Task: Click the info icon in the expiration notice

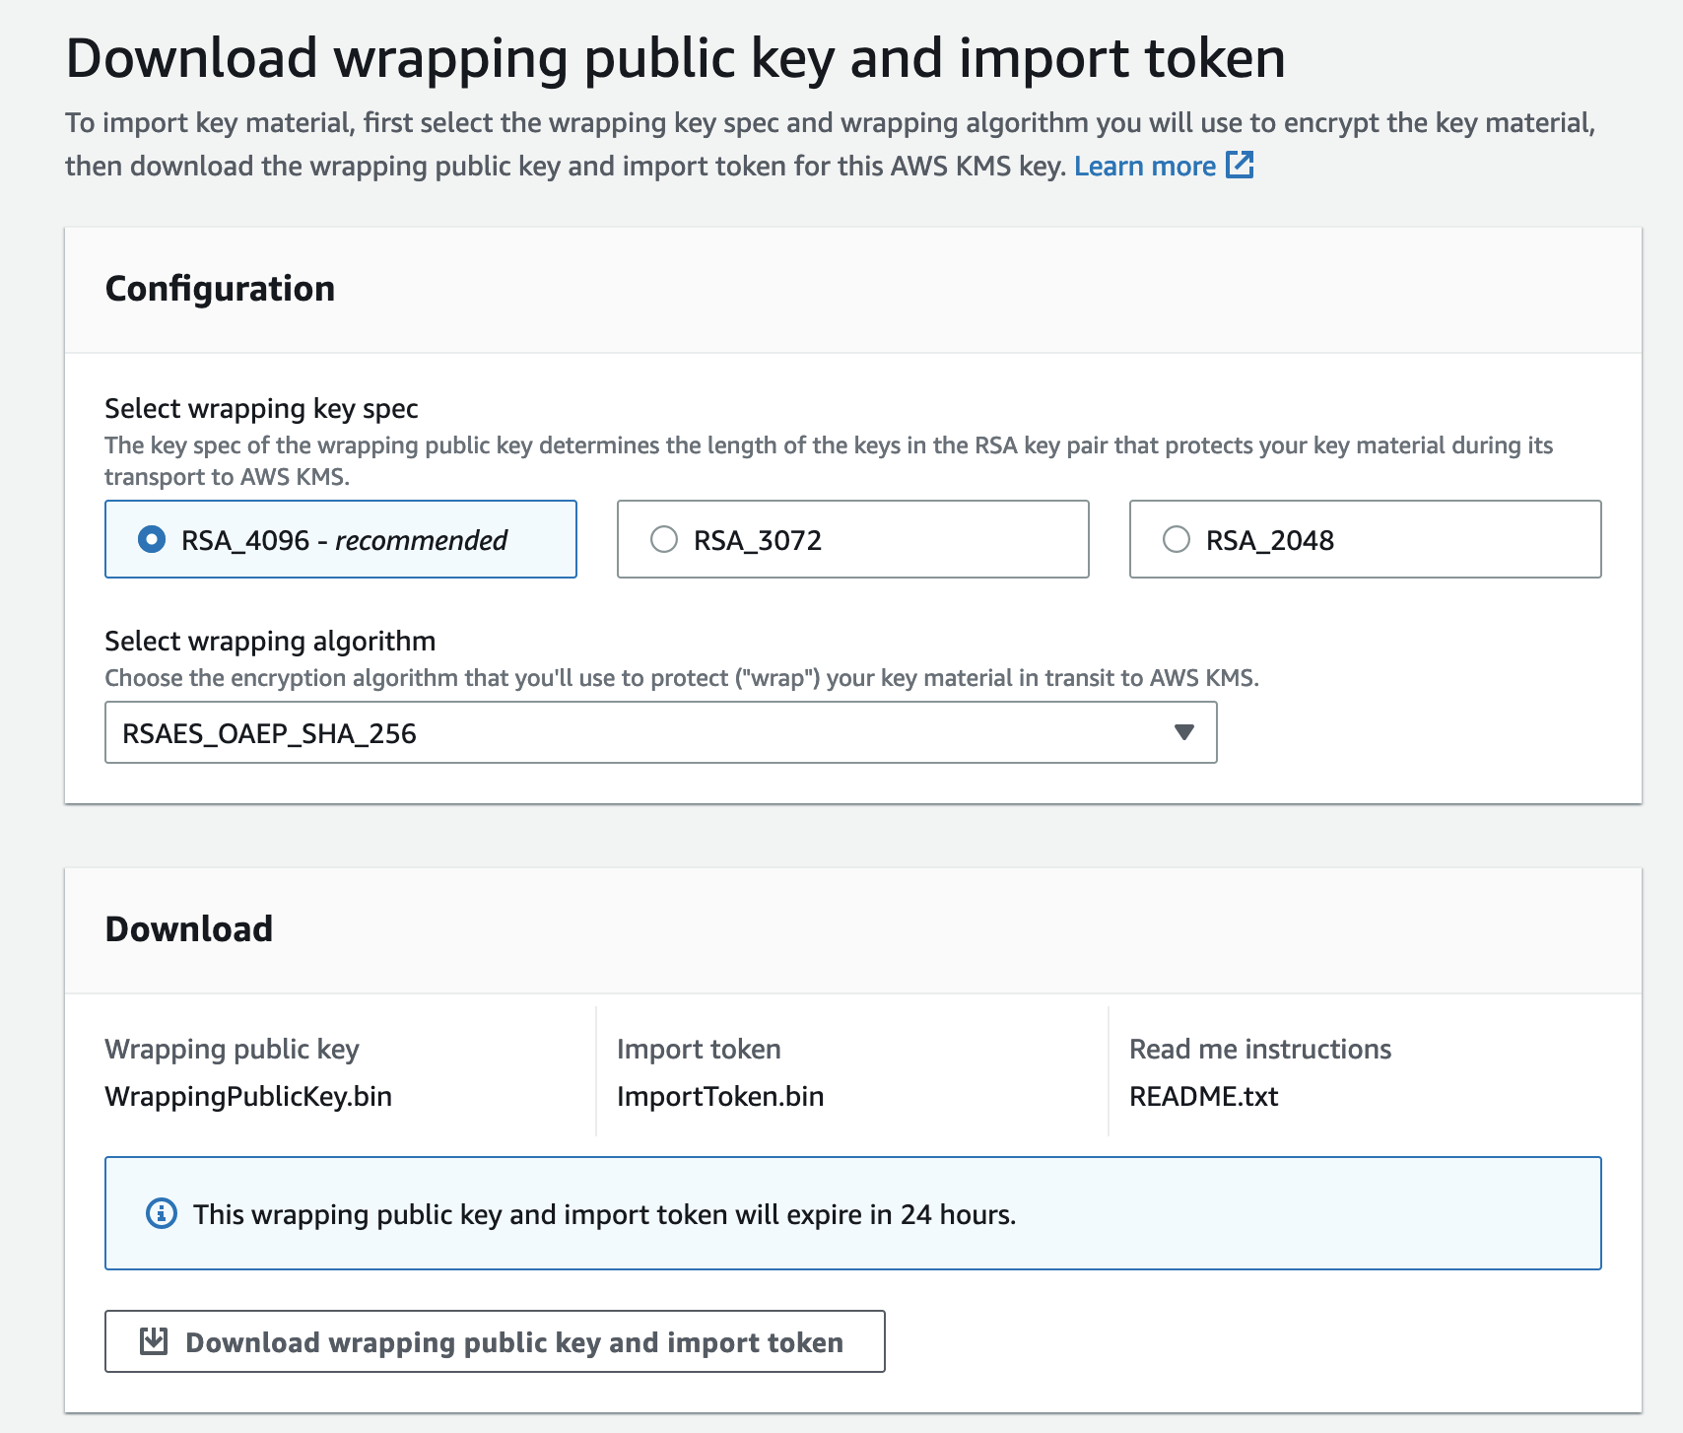Action: pyautogui.click(x=162, y=1213)
